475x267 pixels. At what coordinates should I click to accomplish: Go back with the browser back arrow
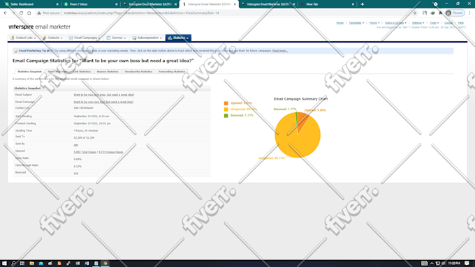[x=6, y=13]
